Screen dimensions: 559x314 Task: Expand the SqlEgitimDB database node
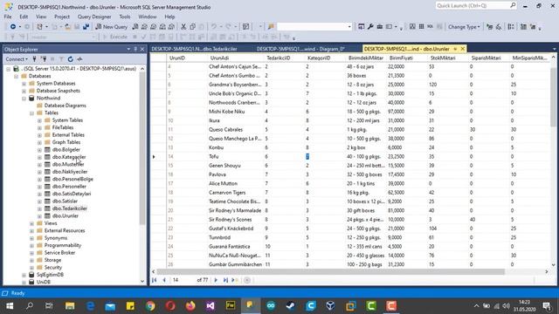tap(24, 275)
